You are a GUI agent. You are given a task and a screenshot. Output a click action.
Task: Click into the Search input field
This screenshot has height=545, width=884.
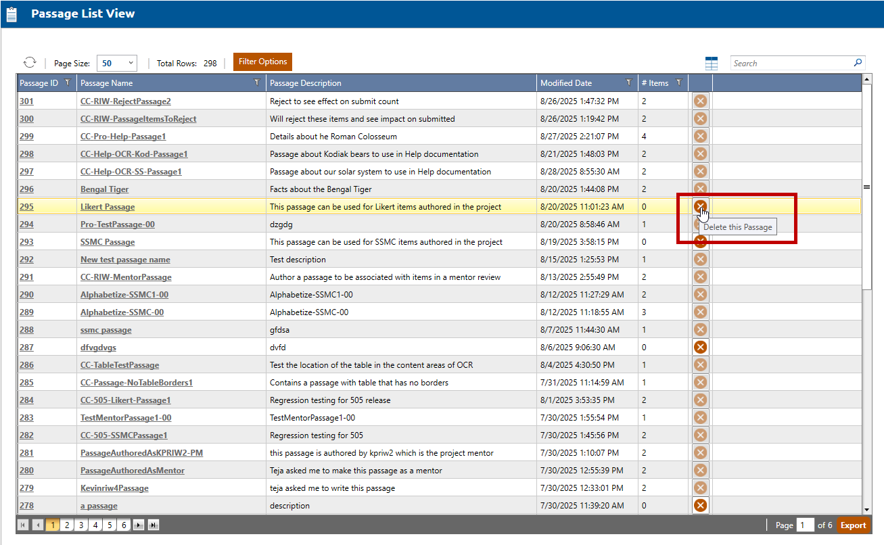pyautogui.click(x=790, y=64)
